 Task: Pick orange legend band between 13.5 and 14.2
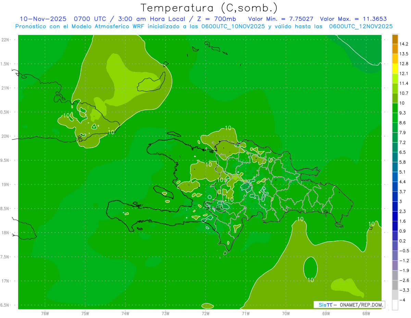pos(395,49)
